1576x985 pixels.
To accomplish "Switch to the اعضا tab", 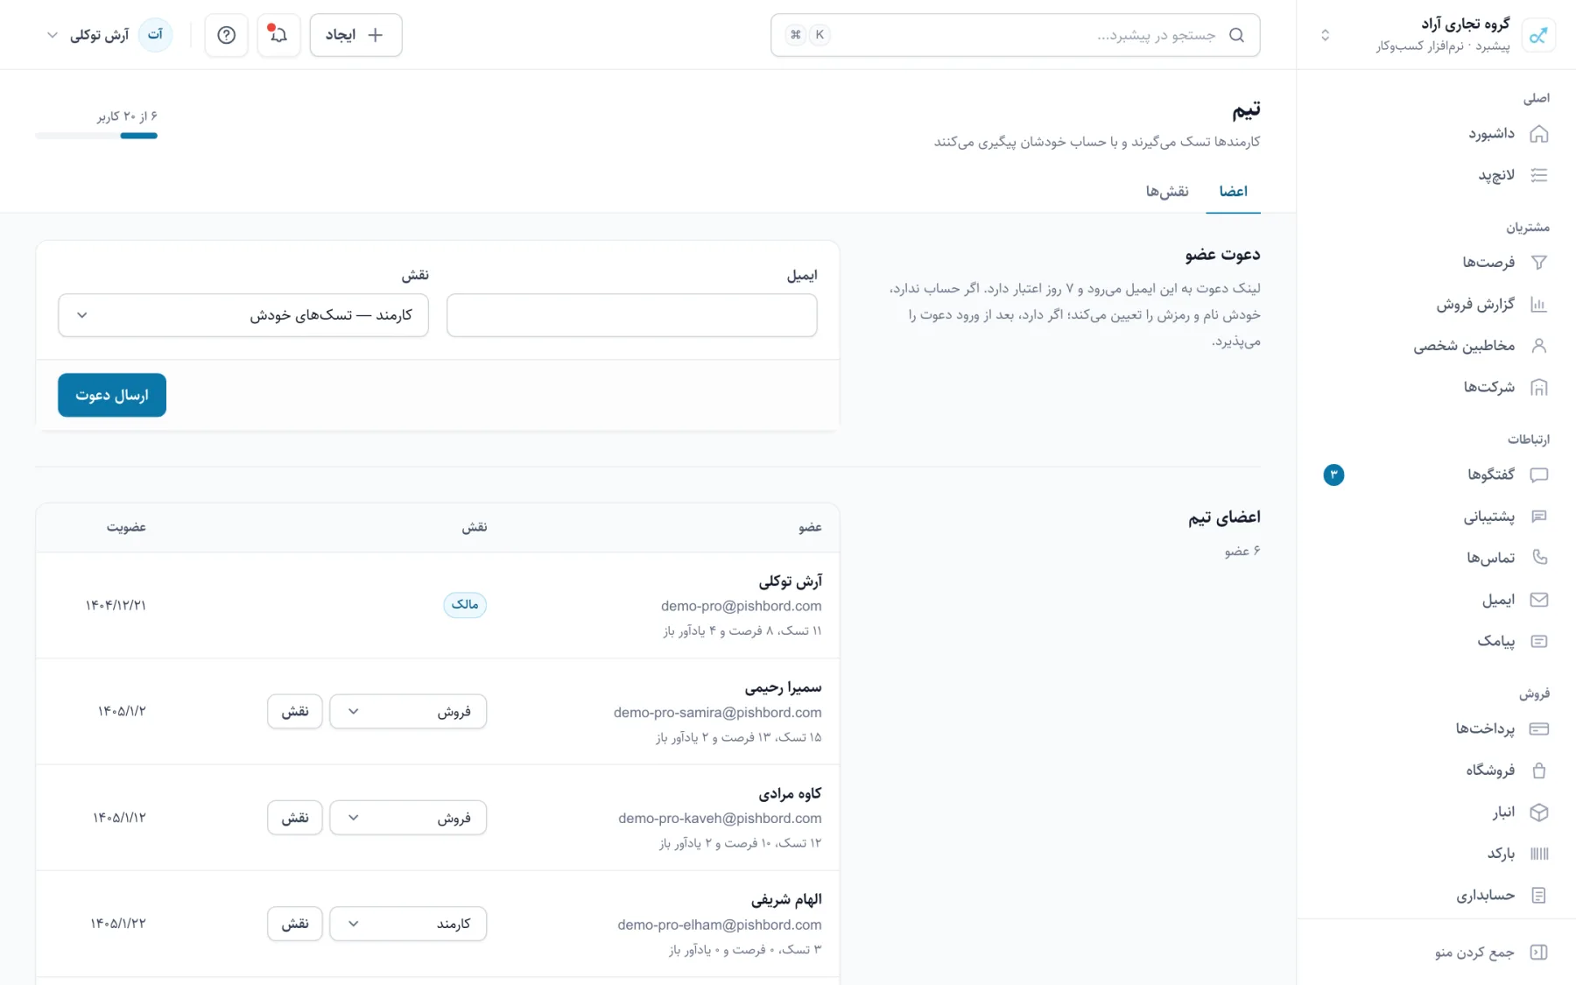I will [x=1233, y=191].
